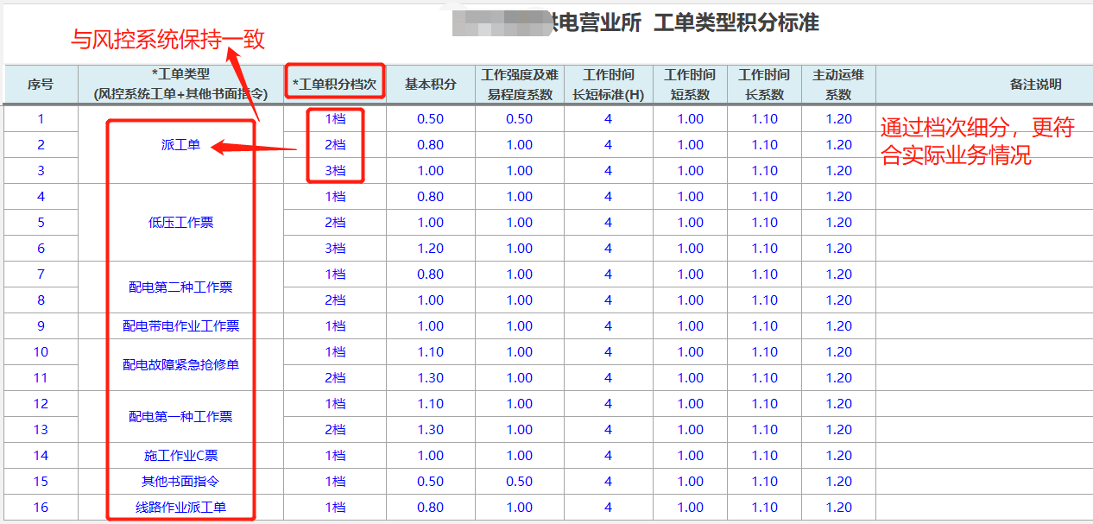The height and width of the screenshot is (524, 1093).
Task: Click row number 16 in 序号 column
Action: (41, 508)
